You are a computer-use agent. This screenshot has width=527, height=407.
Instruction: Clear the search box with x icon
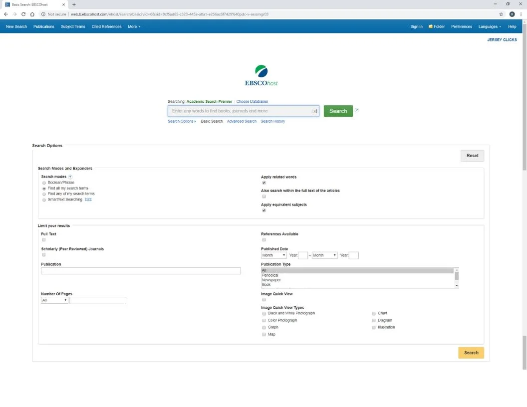314,111
